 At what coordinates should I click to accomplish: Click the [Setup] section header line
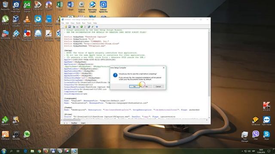68,50
